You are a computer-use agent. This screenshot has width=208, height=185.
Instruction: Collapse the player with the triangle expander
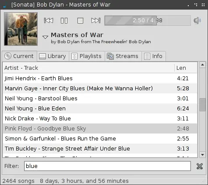pos(45,37)
